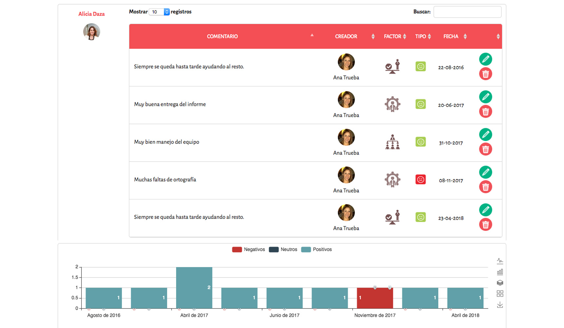Edit the 'Muchas faltas de ortografía' comment
564x328 pixels.
click(485, 172)
